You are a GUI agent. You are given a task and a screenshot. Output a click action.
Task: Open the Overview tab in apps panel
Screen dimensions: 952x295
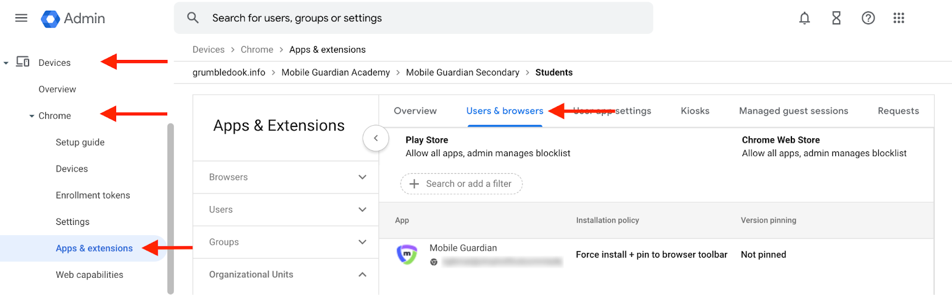415,111
